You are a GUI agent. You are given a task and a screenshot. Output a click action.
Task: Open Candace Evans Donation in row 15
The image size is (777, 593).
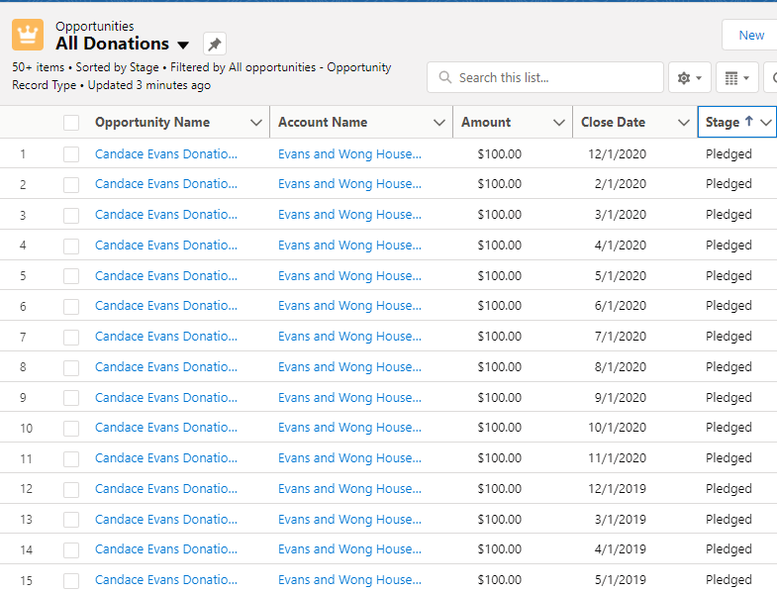pos(166,580)
